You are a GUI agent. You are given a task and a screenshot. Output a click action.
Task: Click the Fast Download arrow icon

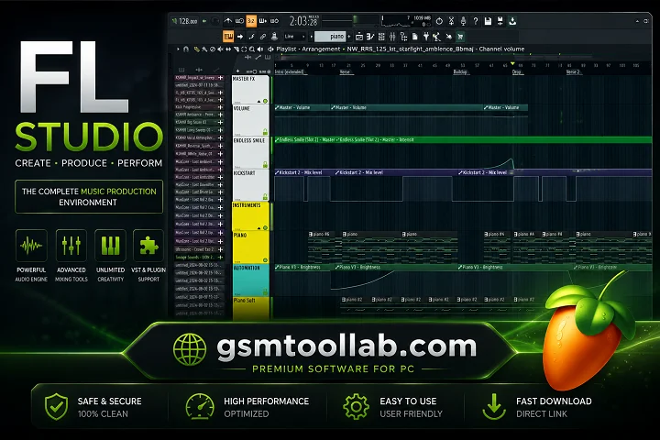(494, 407)
